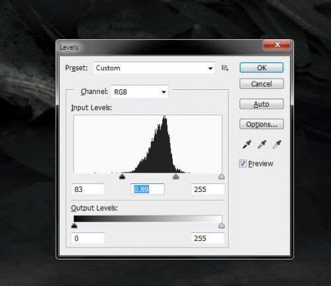
Task: Click the input highlight white slider triangle
Action: (x=221, y=177)
